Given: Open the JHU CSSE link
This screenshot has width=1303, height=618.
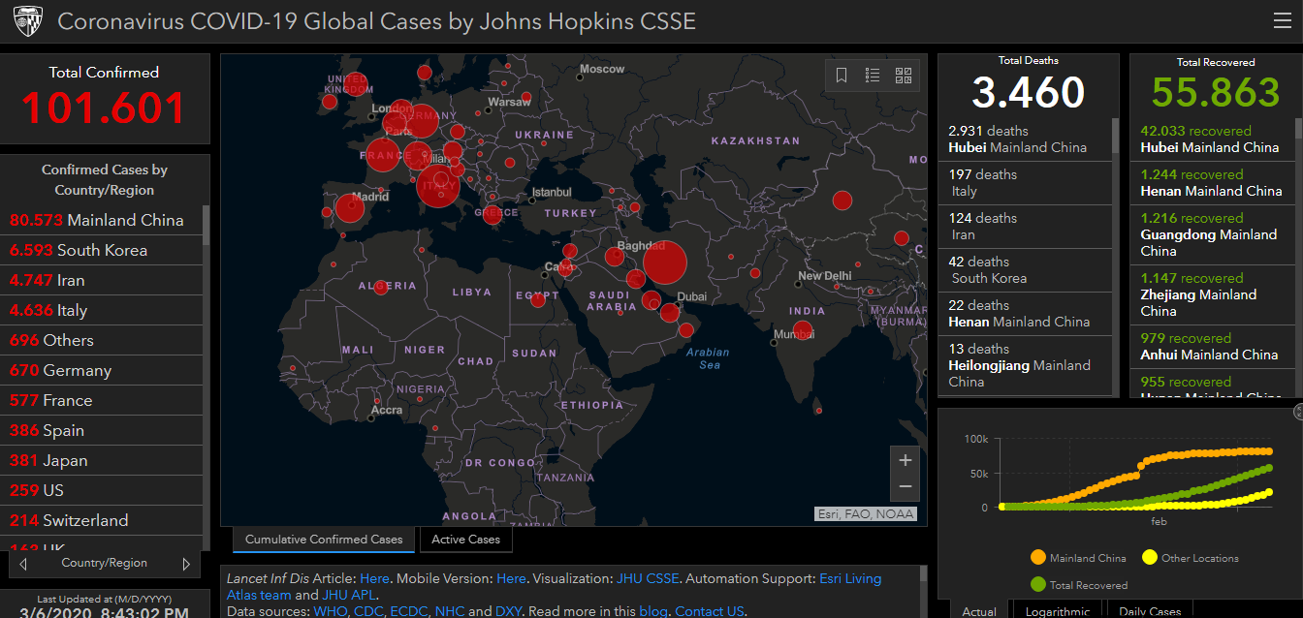Looking at the screenshot, I should pos(648,578).
